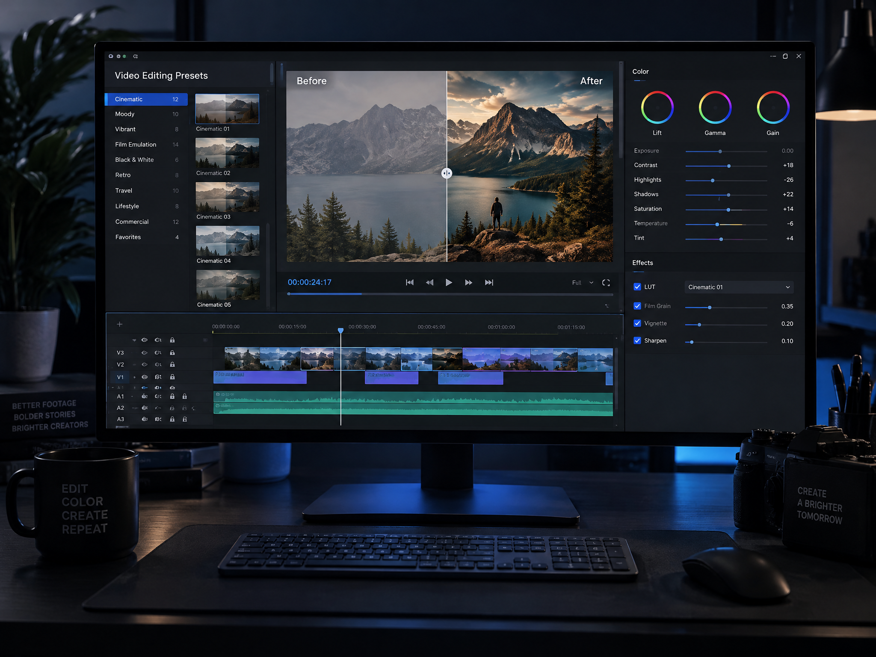Choose the Cinematic 04 preset thumbnail
Image resolution: width=876 pixels, height=657 pixels.
228,241
